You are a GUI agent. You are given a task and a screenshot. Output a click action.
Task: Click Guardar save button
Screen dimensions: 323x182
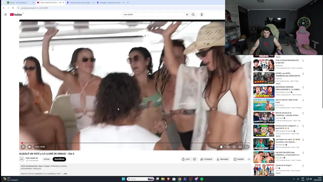click(239, 159)
